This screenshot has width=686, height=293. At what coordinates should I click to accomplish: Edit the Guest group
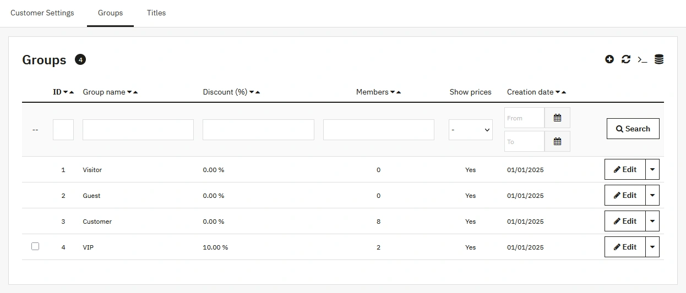coord(625,195)
